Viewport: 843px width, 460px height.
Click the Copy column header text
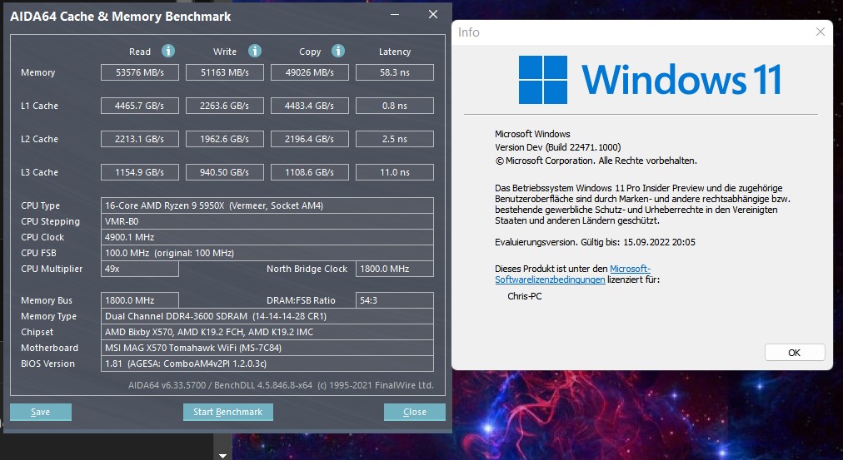pos(310,52)
